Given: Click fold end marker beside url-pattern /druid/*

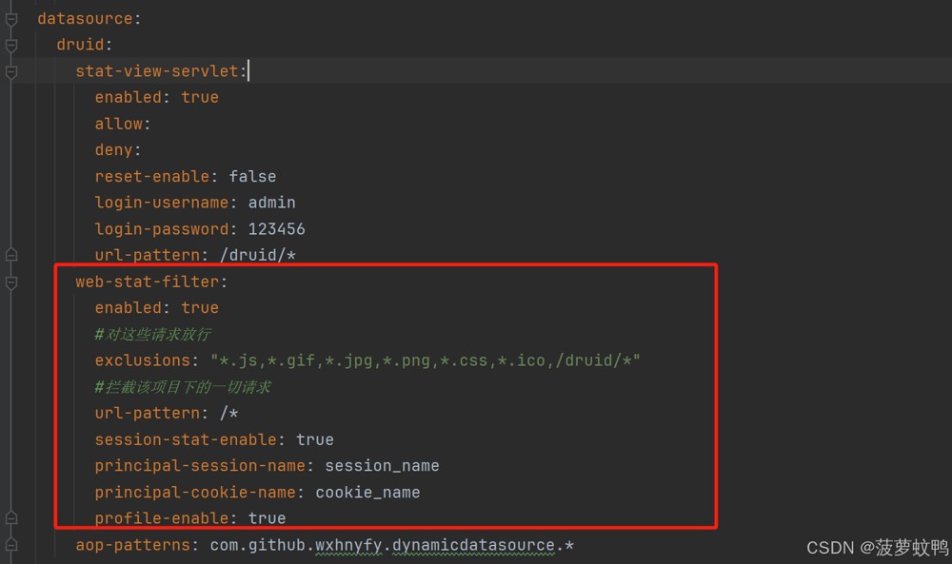Looking at the screenshot, I should click(x=10, y=255).
